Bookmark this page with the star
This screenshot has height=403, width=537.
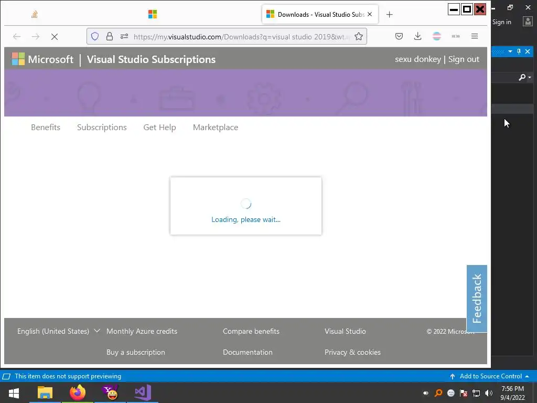coord(359,36)
